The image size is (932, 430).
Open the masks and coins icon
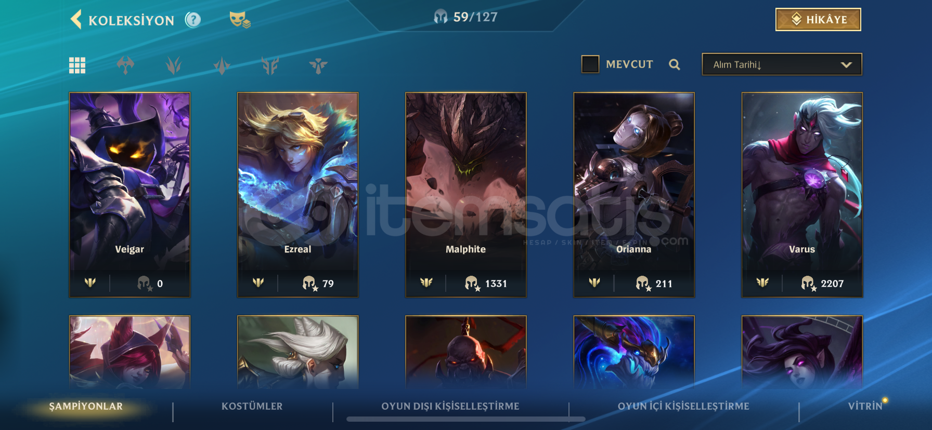pyautogui.click(x=240, y=20)
